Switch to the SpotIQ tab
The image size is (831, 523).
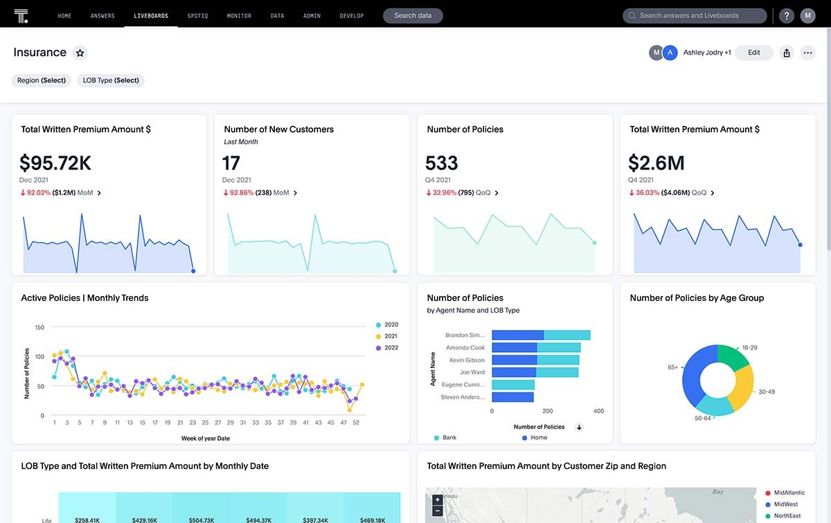pos(197,15)
